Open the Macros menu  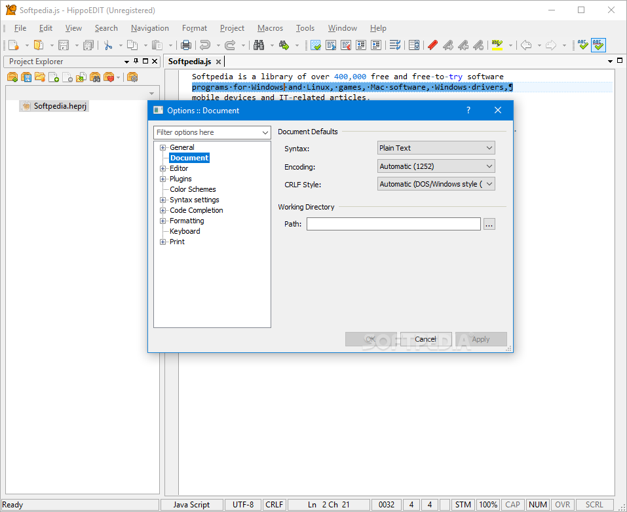point(270,28)
